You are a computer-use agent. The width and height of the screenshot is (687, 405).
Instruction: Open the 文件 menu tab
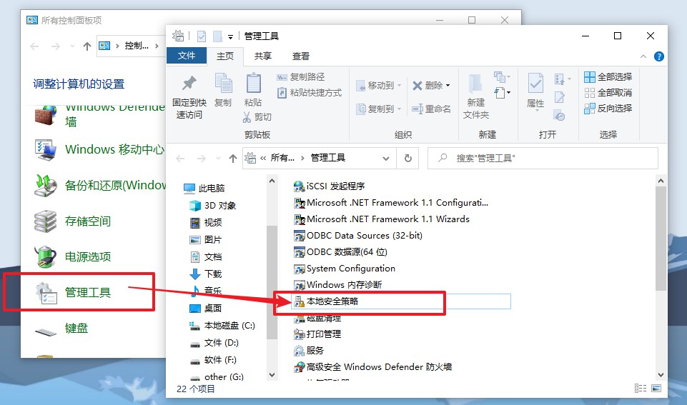point(187,56)
